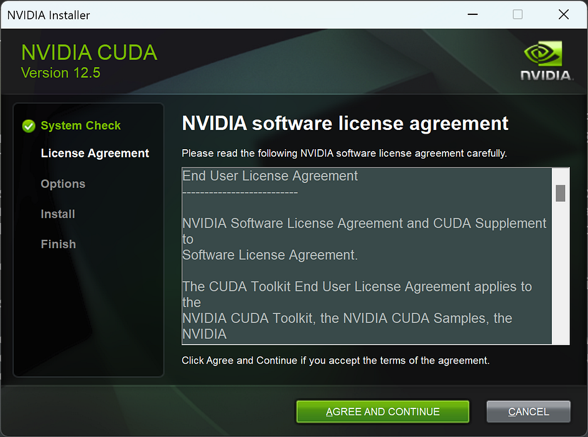Select the License Agreement step
Image resolution: width=588 pixels, height=437 pixels.
click(x=95, y=154)
